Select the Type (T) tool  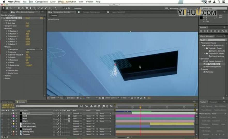pyautogui.click(x=34, y=8)
